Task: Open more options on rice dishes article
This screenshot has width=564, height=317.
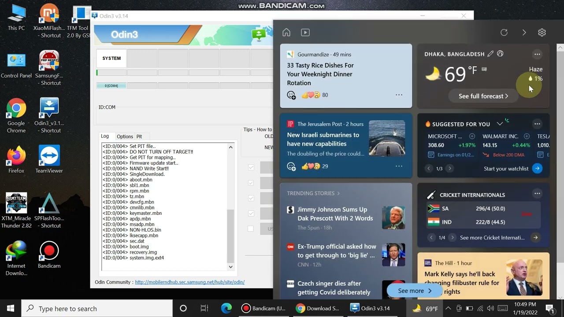Action: coord(399,95)
